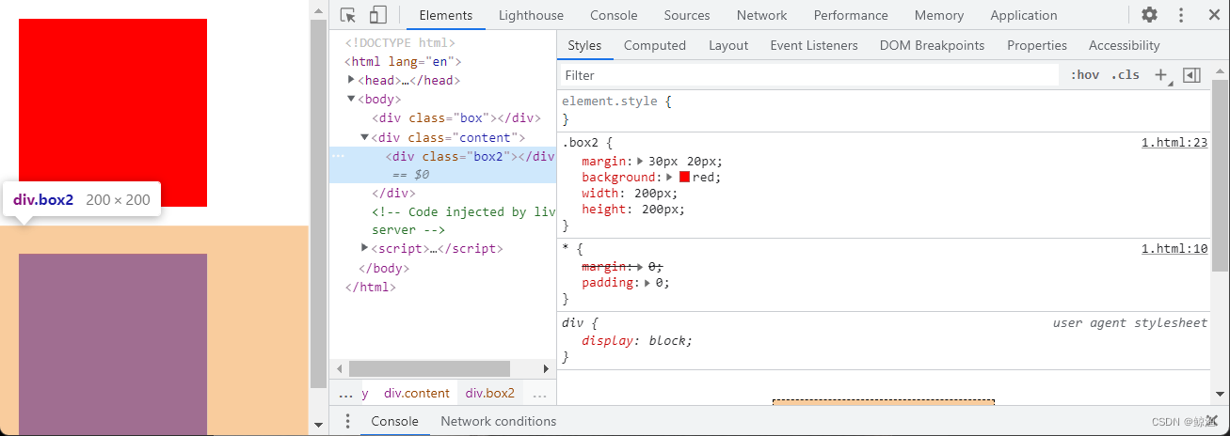Screen dimensions: 1230x436
Task: Click the page scrollbar down arrow
Action: (318, 425)
